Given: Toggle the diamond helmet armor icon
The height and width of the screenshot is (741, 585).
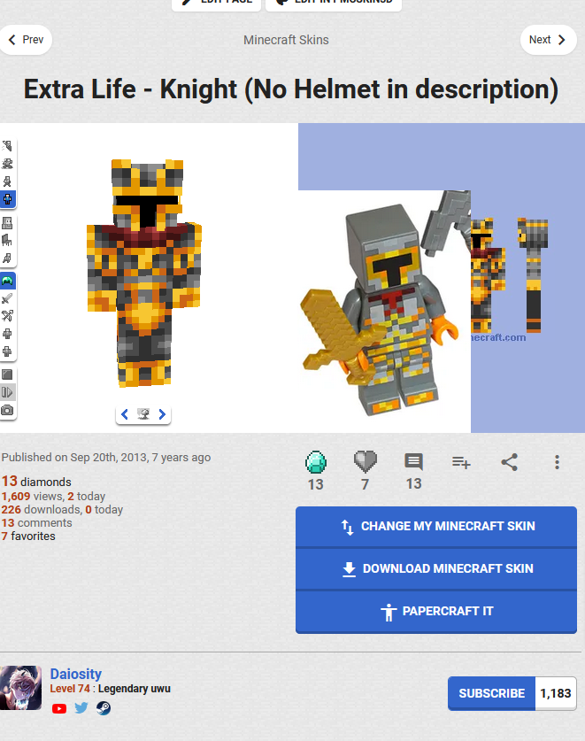Looking at the screenshot, I should [x=7, y=282].
